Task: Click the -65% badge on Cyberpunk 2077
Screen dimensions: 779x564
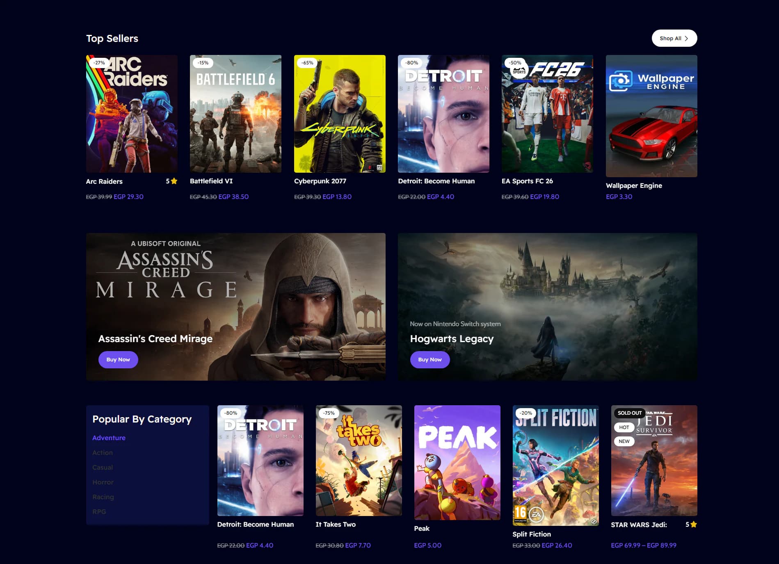Action: 307,63
